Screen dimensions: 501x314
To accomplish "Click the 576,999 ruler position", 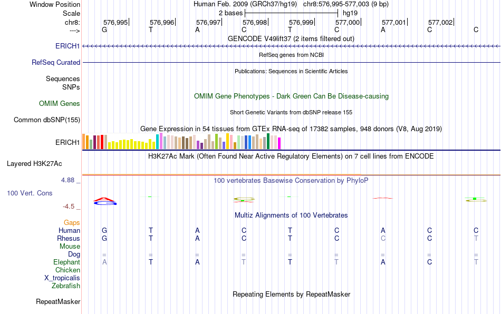I will [301, 22].
